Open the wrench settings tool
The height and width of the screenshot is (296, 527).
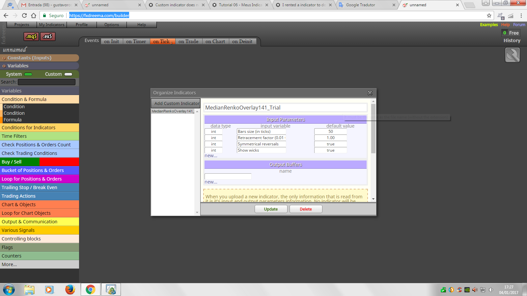(x=513, y=55)
